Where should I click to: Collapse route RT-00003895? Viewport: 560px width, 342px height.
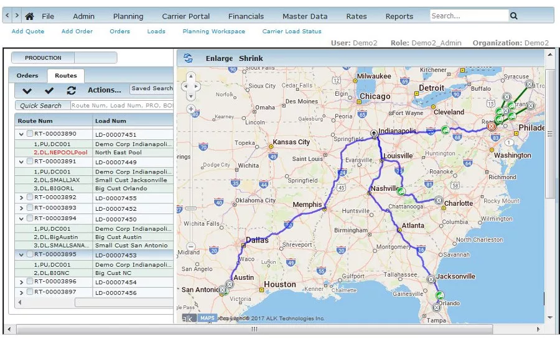tap(21, 255)
